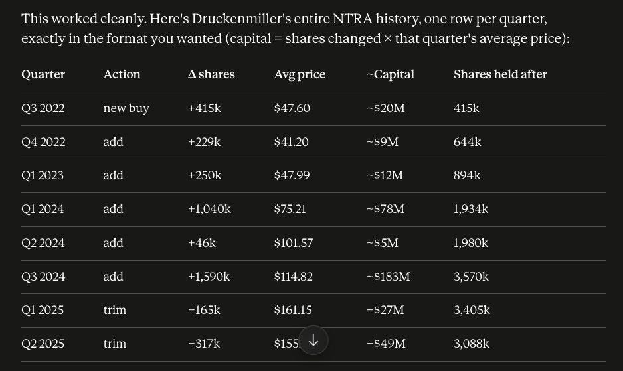Click the Shares held after header

coord(500,74)
